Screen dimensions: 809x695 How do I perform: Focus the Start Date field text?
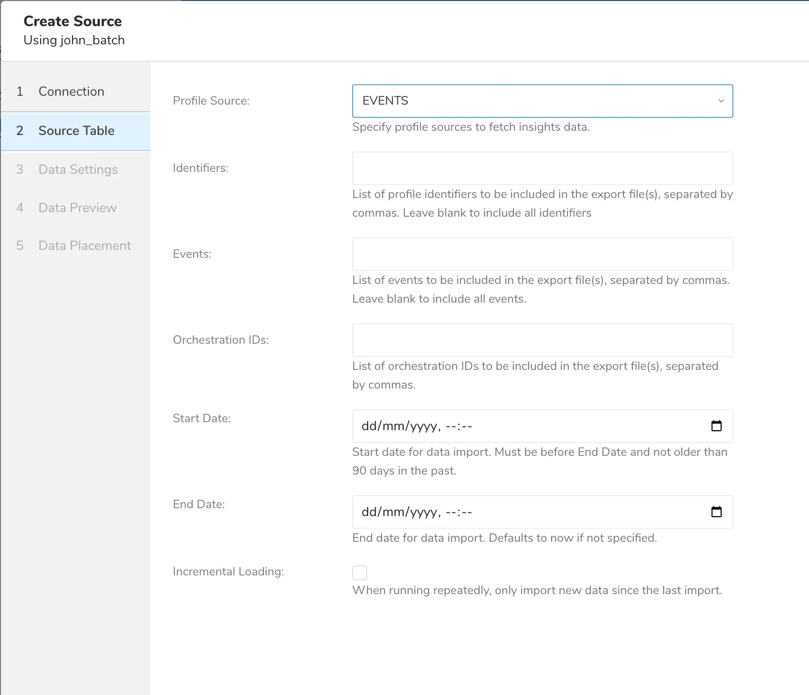417,426
